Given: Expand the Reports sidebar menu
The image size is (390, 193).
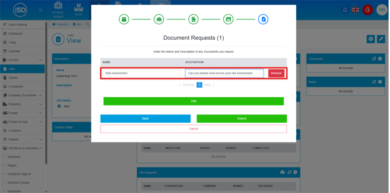Looking at the screenshot, I should 40,139.
